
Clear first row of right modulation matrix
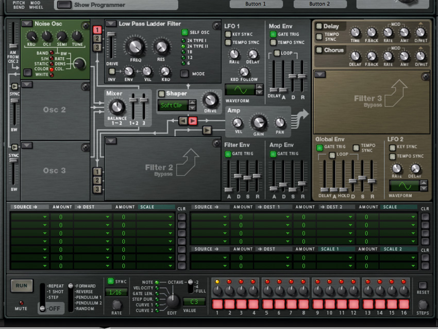coord(425,217)
